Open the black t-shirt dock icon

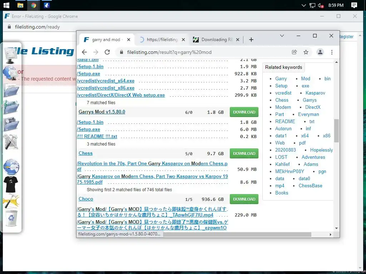(11, 184)
